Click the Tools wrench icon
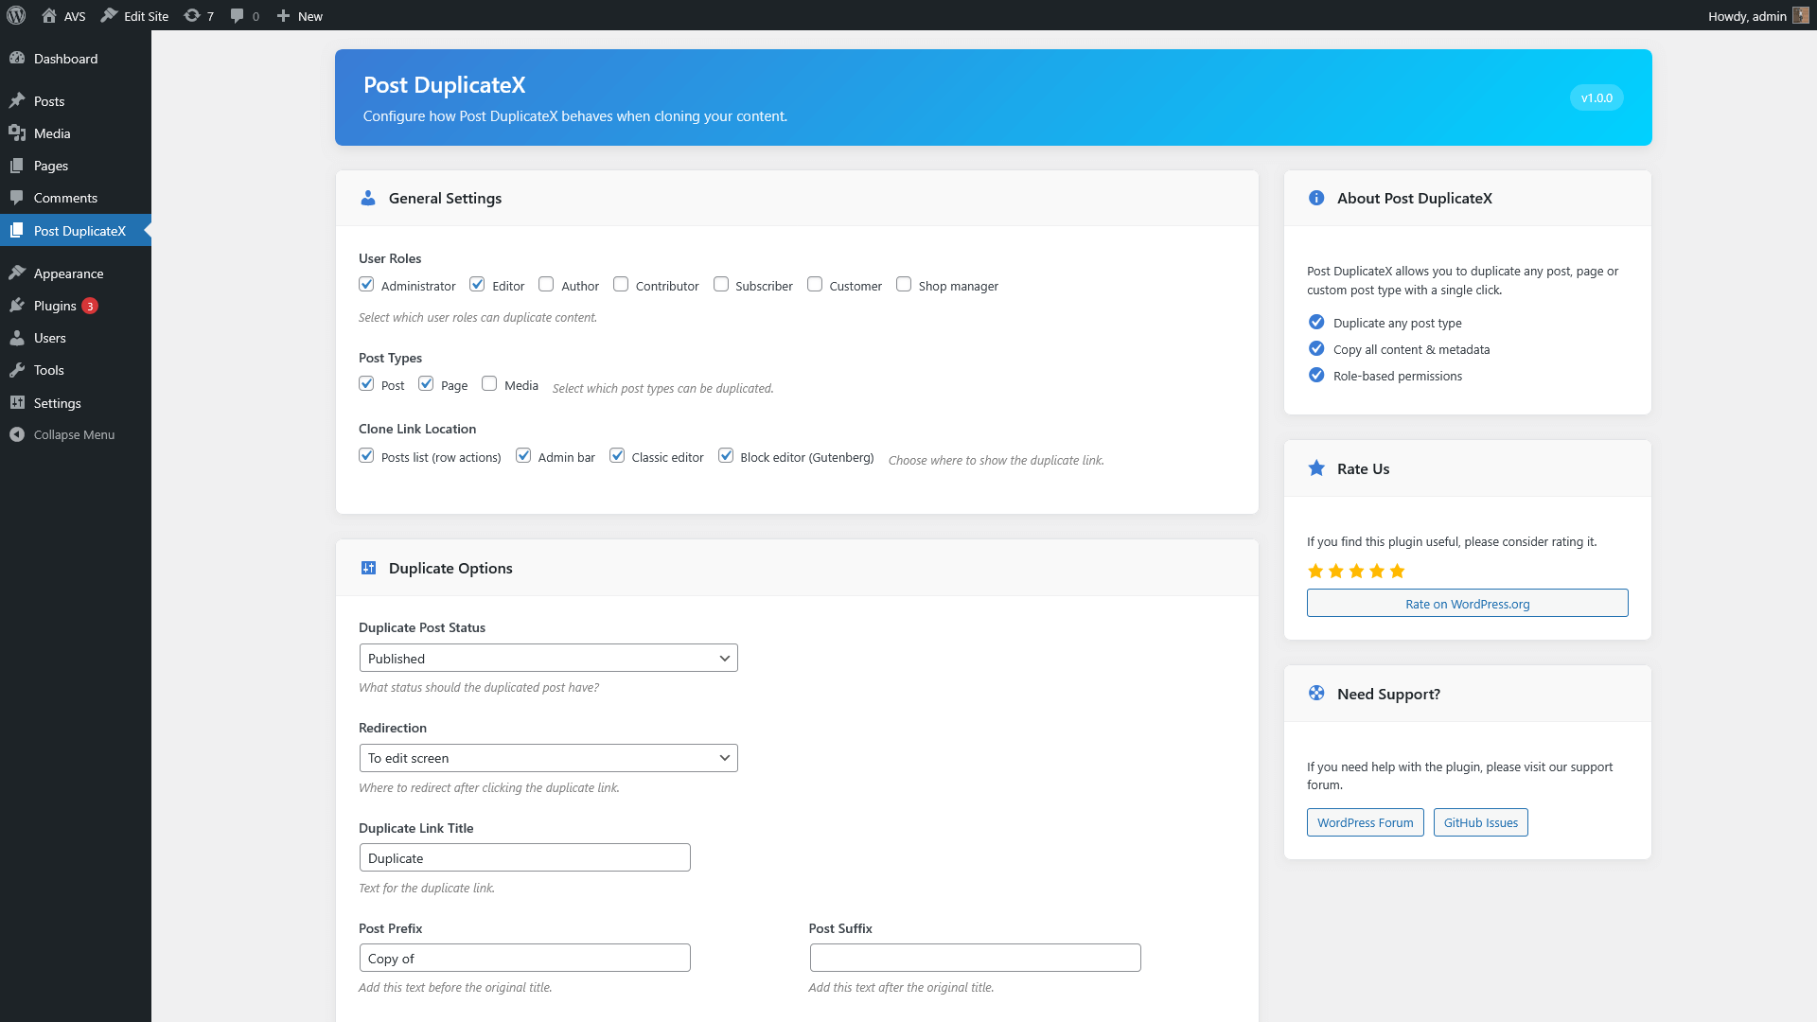The width and height of the screenshot is (1817, 1022). (17, 370)
